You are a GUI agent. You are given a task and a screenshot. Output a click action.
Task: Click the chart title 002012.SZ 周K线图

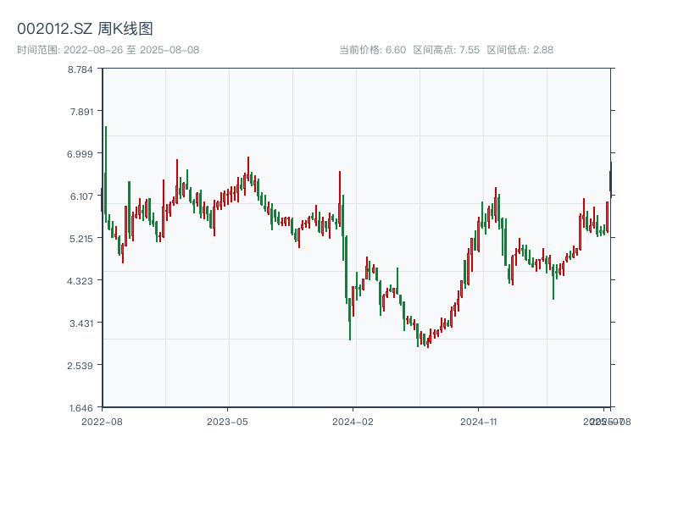[x=85, y=30]
